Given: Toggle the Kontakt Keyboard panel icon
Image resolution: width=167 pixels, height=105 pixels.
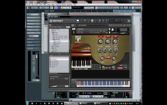Looking at the screenshot, I should coord(92,21).
